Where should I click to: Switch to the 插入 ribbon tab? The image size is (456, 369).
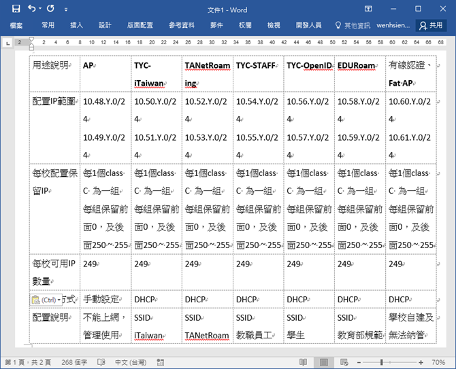coord(76,25)
